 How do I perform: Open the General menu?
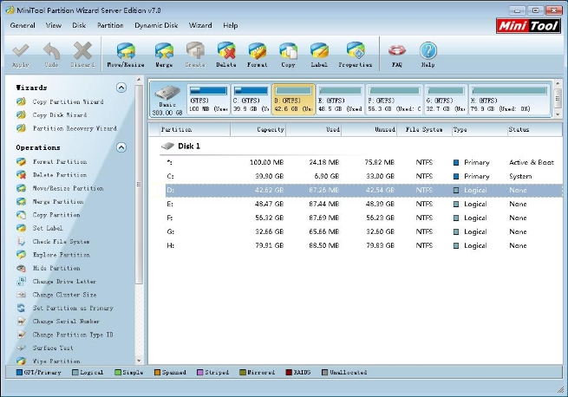pyautogui.click(x=23, y=25)
